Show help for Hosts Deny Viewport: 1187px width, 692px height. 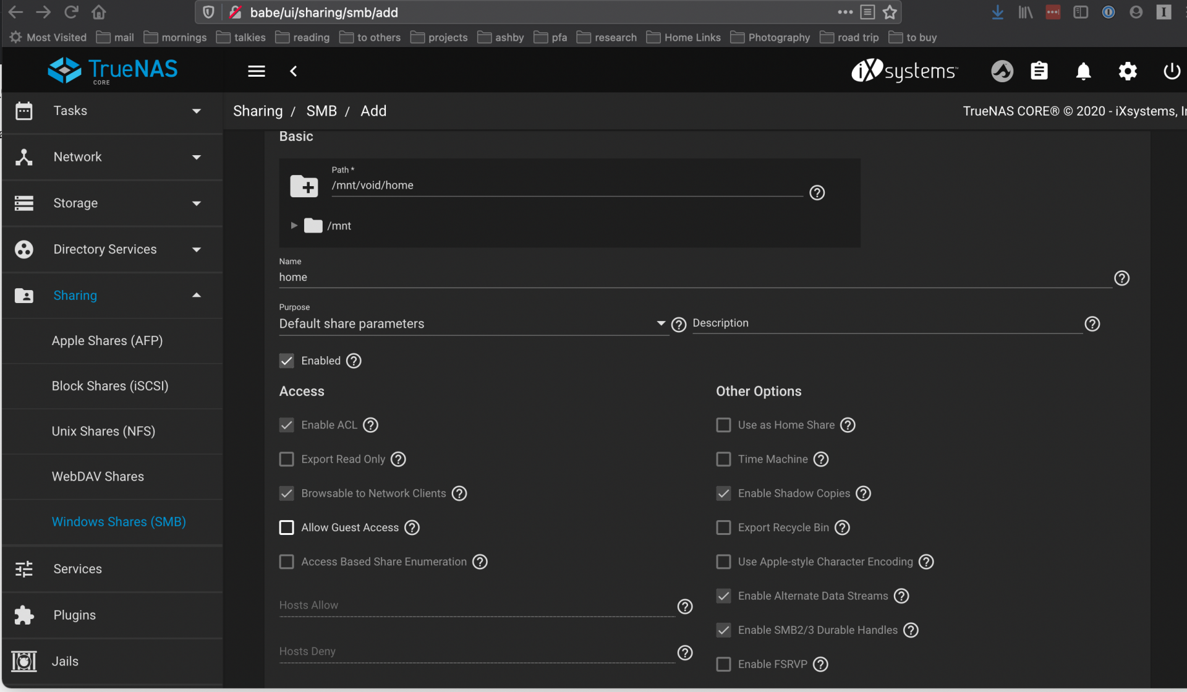[x=685, y=653]
